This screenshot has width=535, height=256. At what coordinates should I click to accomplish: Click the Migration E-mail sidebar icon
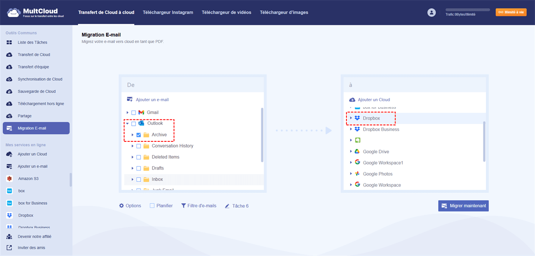(9, 128)
